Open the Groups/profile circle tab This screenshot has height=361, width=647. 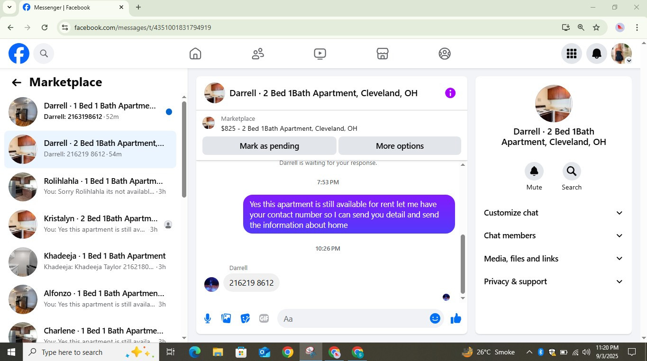tap(445, 54)
